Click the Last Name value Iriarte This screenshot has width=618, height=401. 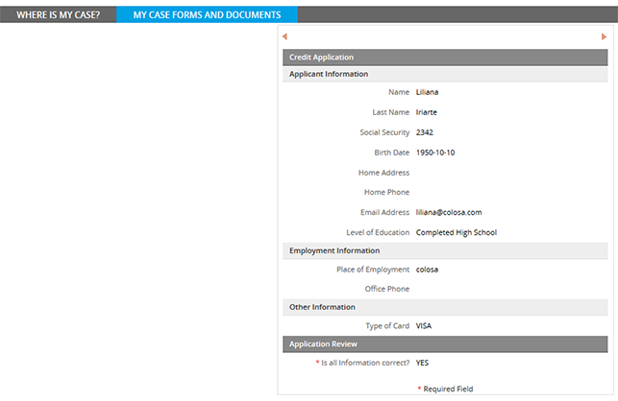coord(427,112)
